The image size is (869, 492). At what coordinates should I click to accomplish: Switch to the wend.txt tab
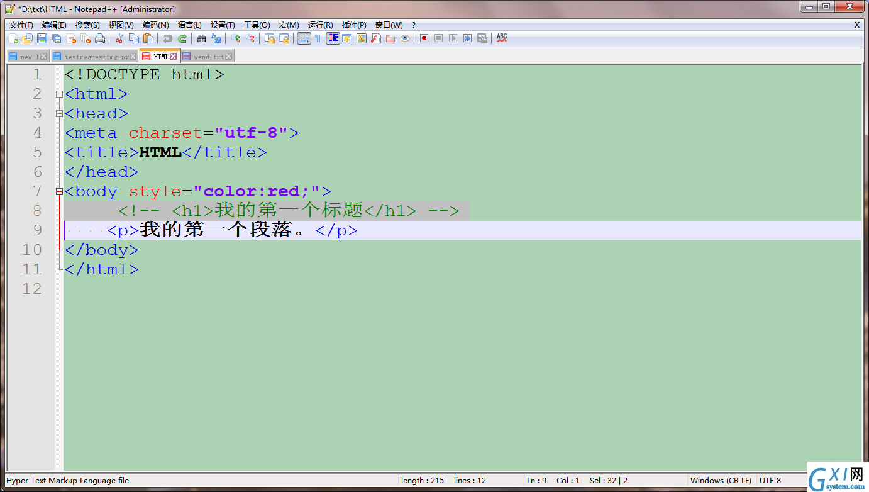point(208,57)
